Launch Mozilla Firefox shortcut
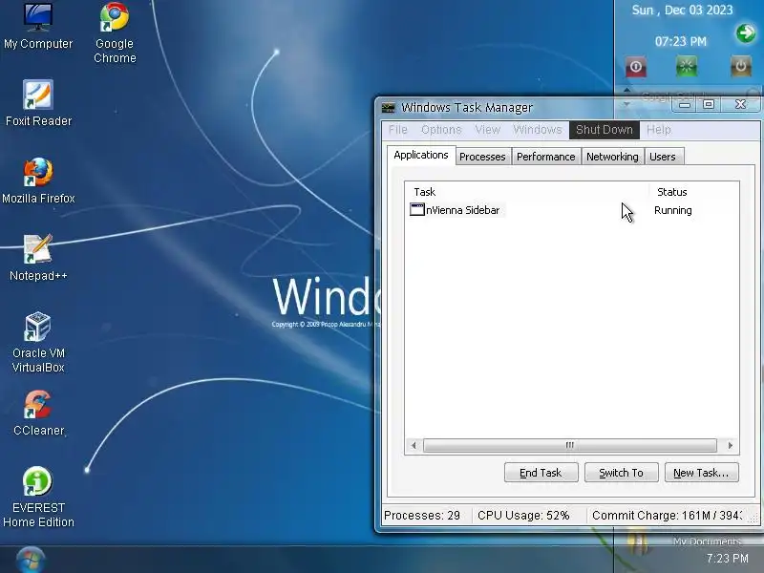This screenshot has height=573, width=764. coord(38,180)
